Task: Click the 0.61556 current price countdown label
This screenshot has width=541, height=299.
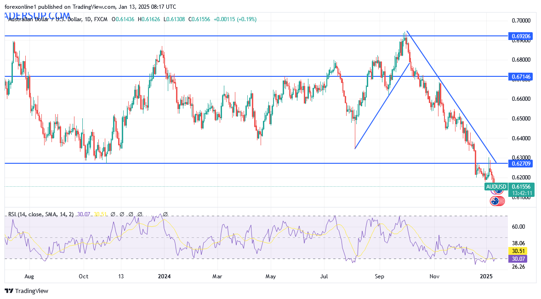Action: (x=520, y=190)
